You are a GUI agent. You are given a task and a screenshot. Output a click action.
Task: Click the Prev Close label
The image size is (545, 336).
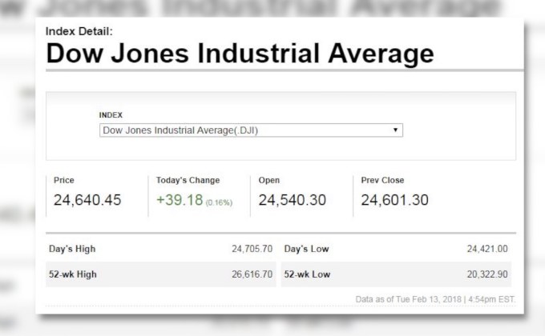382,180
